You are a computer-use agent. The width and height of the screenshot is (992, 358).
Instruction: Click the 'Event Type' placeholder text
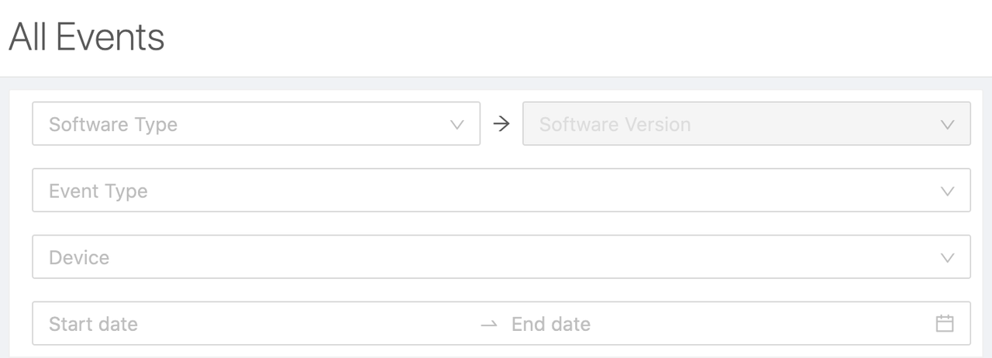[x=98, y=191]
